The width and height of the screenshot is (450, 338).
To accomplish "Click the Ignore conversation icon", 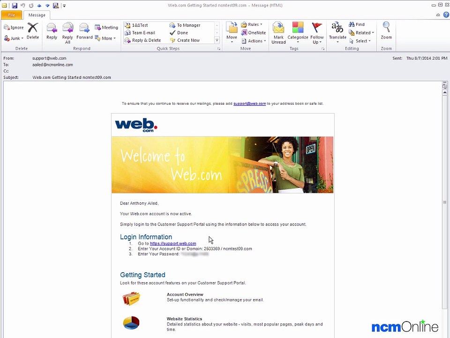I will 14,27.
